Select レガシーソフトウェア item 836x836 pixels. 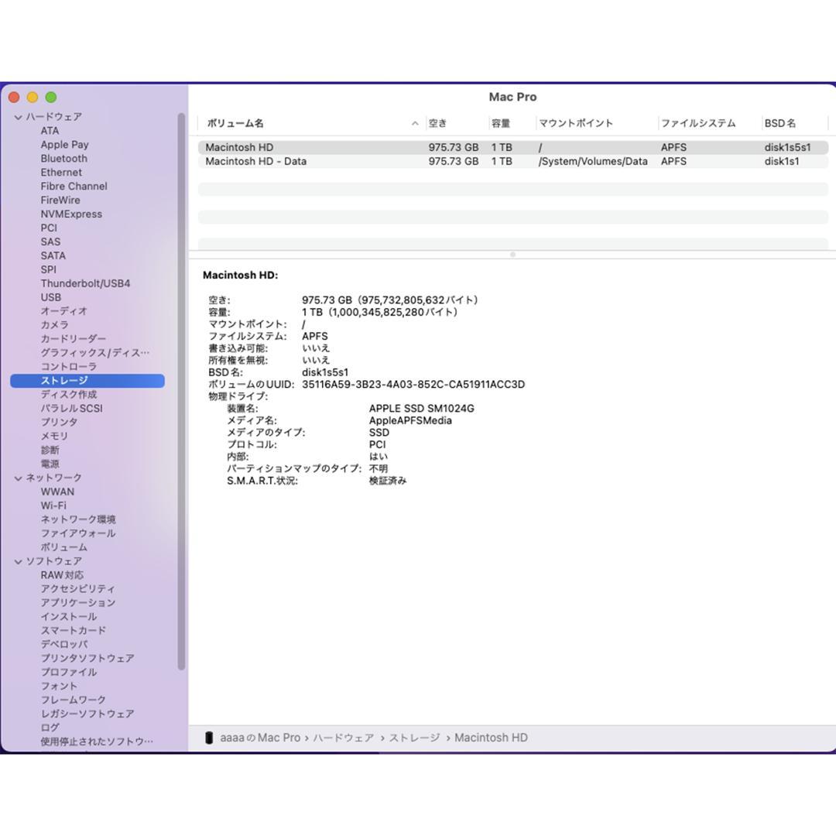[87, 714]
